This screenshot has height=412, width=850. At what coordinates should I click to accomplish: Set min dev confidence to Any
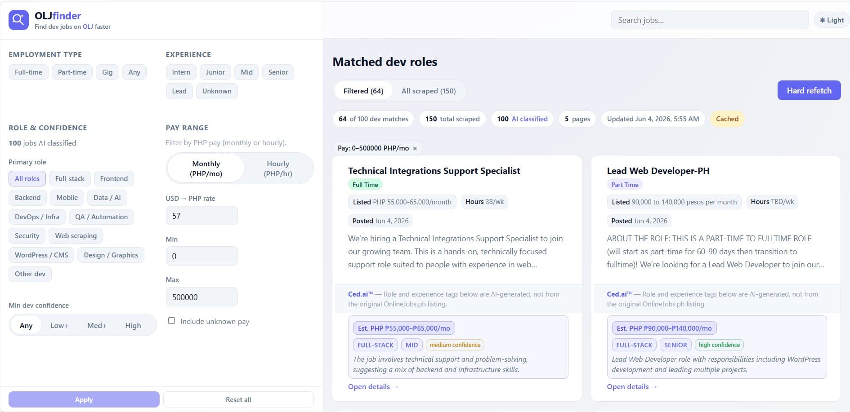coord(26,325)
